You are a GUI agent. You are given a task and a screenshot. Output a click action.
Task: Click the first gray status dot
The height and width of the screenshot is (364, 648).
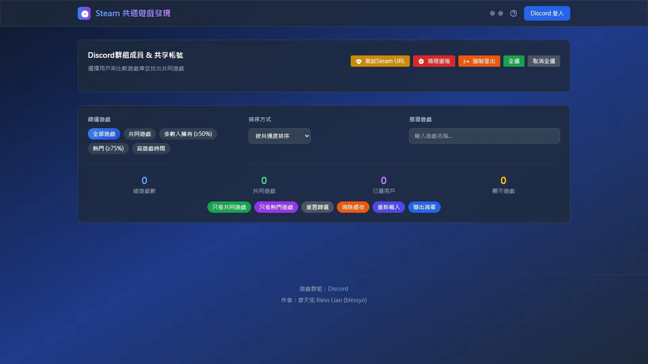point(492,13)
